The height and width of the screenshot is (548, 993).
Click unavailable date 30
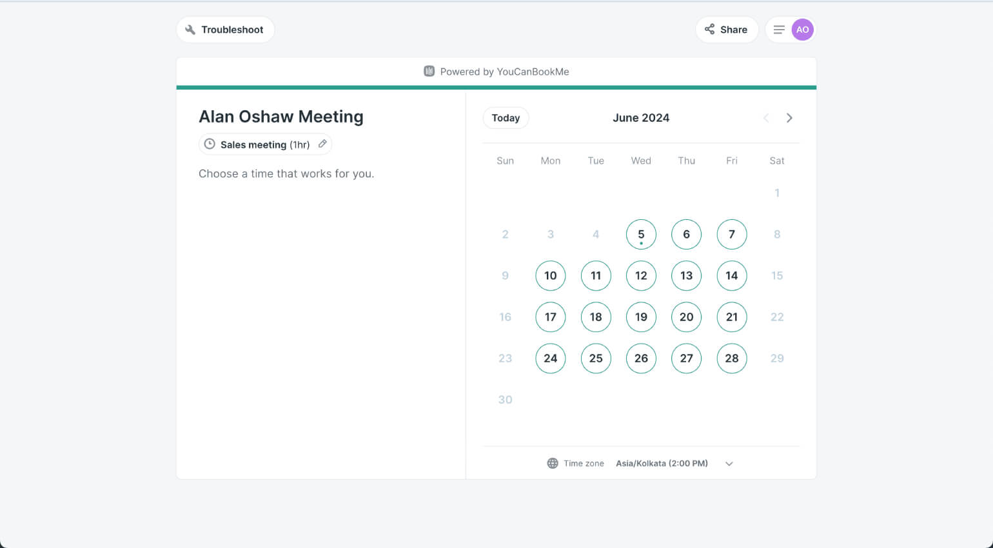[506, 400]
